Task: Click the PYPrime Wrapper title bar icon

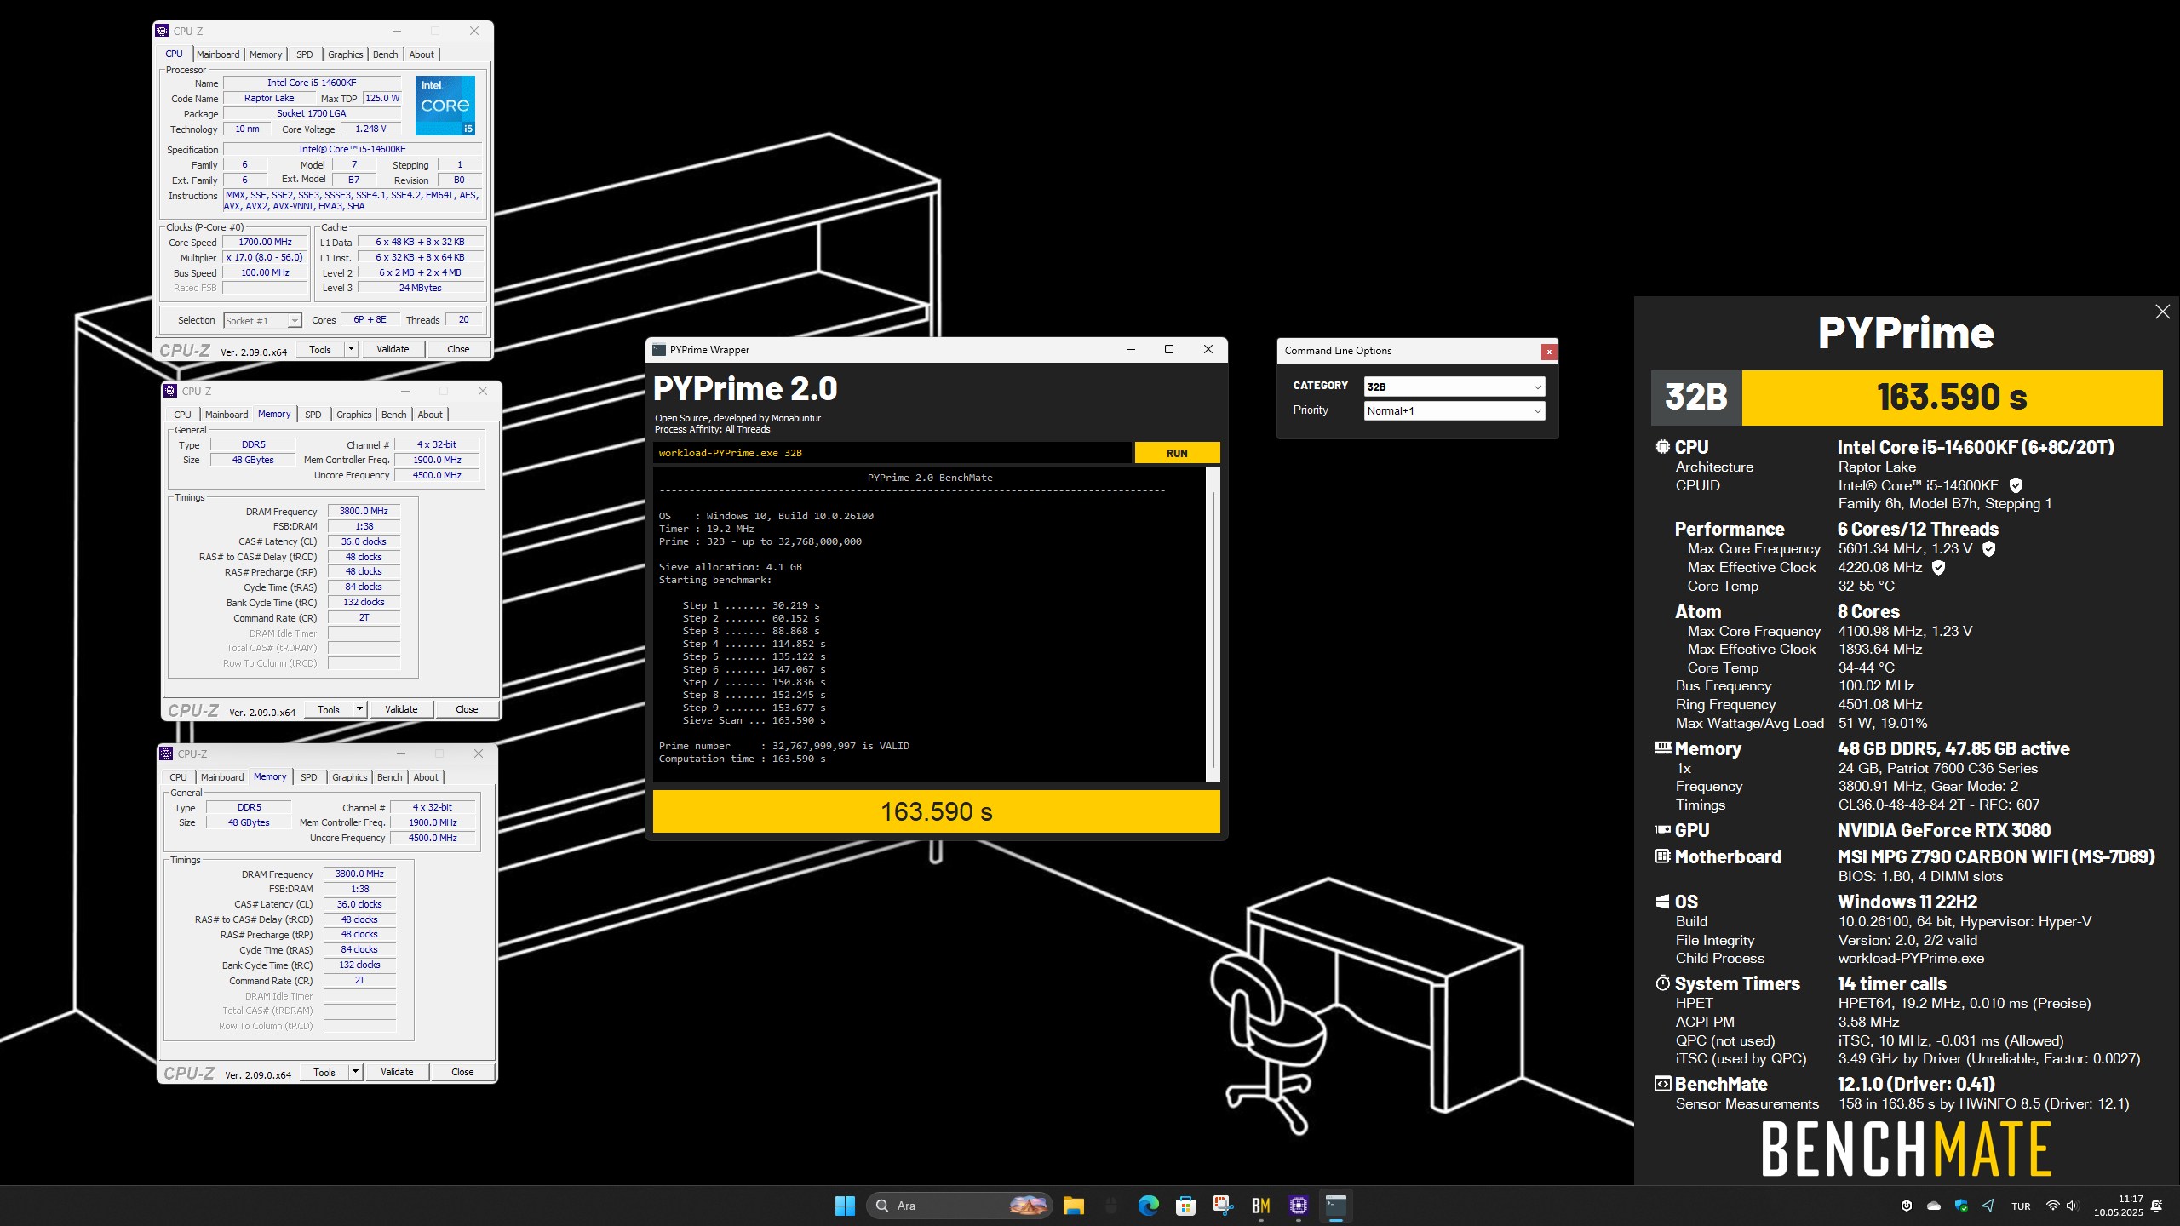Action: 659,350
